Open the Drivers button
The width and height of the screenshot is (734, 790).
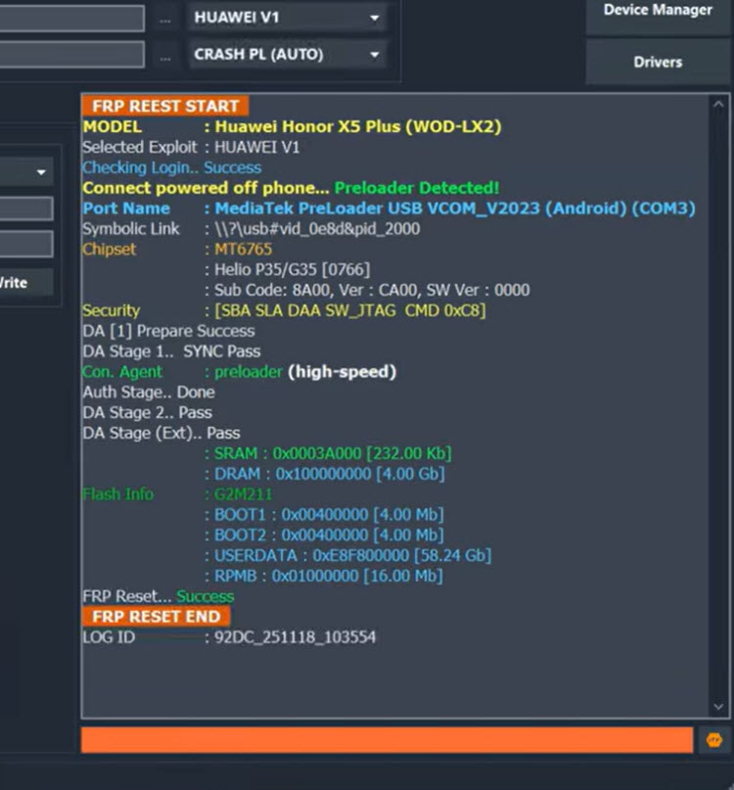tap(658, 62)
